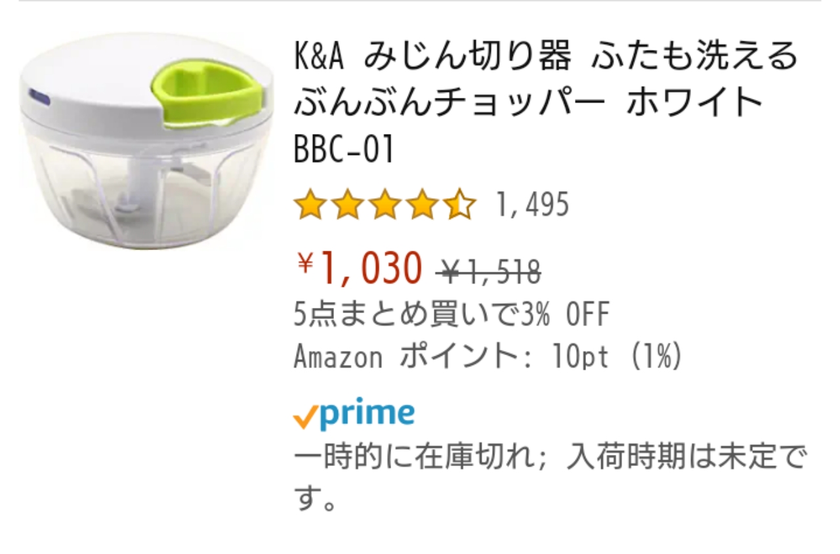
Task: Open the chopper product thumbnail image
Action: coord(146,141)
